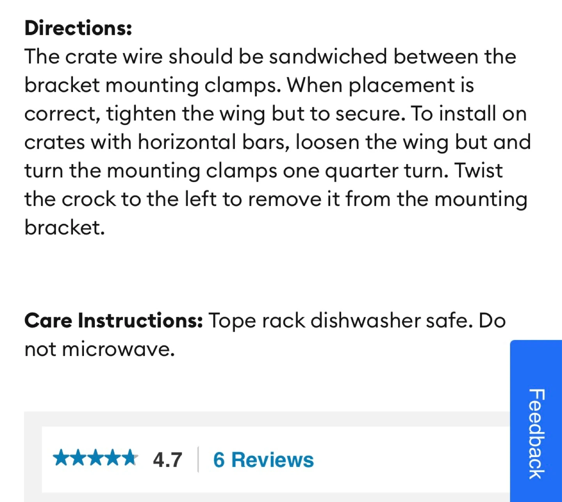Click the 'crates with horizontal bars' line
The image size is (562, 502).
(157, 142)
